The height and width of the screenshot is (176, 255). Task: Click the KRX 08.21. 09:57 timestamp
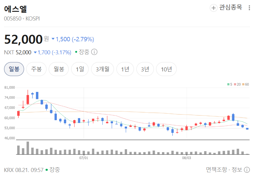click(24, 170)
